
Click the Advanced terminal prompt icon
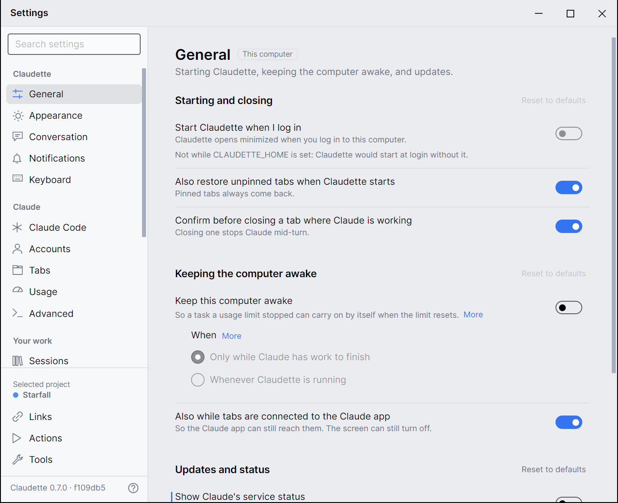(x=17, y=313)
